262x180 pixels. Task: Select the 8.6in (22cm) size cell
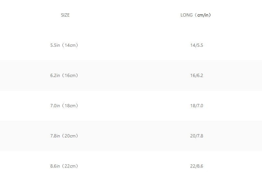(x=64, y=166)
